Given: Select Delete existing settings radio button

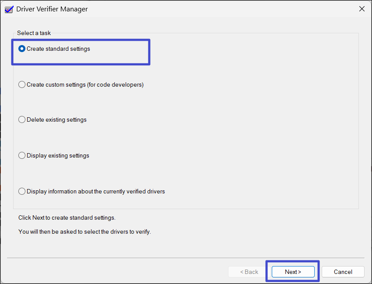Looking at the screenshot, I should click(22, 120).
